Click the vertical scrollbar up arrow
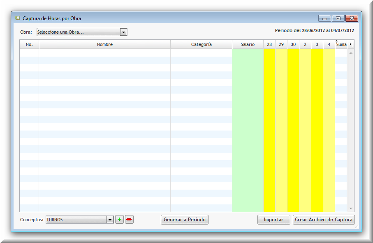 (x=351, y=53)
